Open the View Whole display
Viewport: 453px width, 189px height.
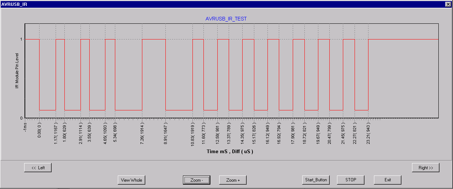click(x=131, y=180)
